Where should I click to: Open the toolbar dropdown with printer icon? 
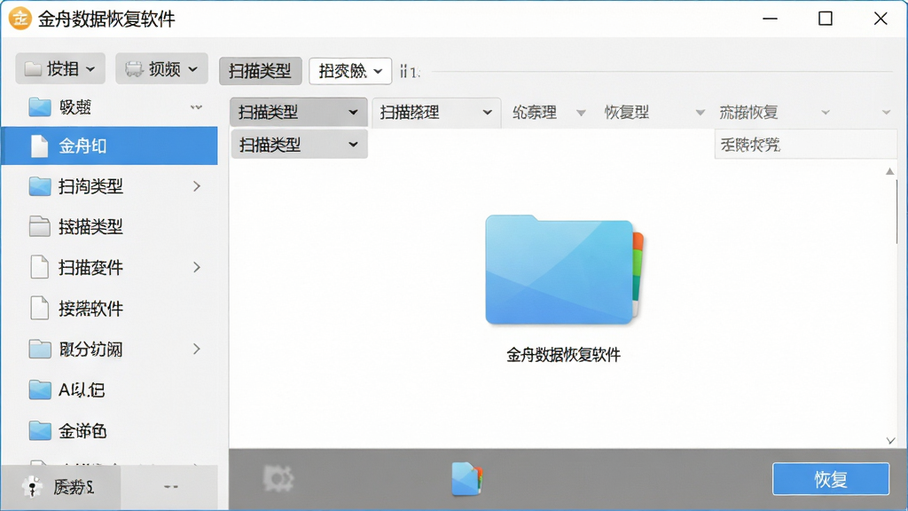pyautogui.click(x=161, y=69)
